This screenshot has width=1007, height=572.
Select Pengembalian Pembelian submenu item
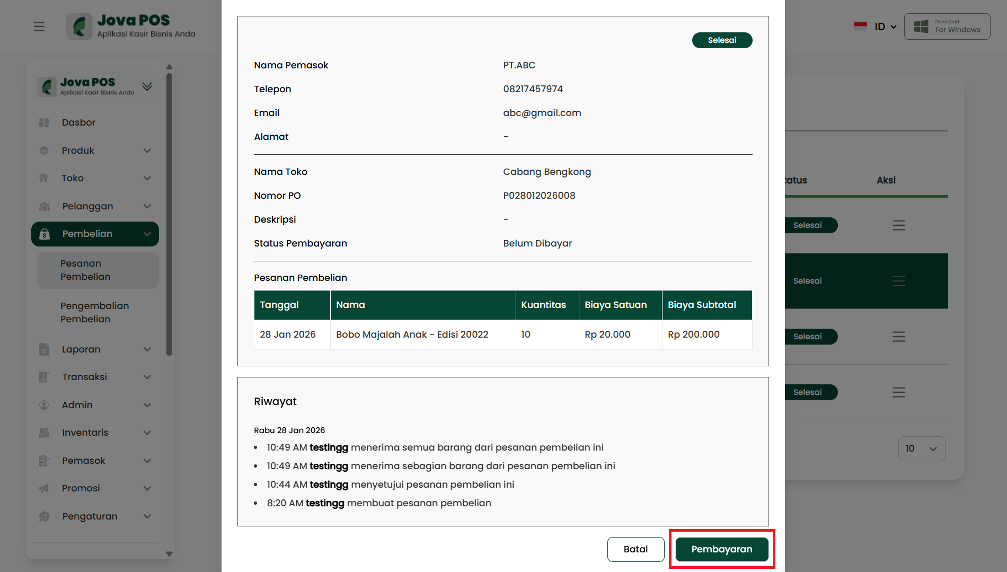pyautogui.click(x=94, y=313)
